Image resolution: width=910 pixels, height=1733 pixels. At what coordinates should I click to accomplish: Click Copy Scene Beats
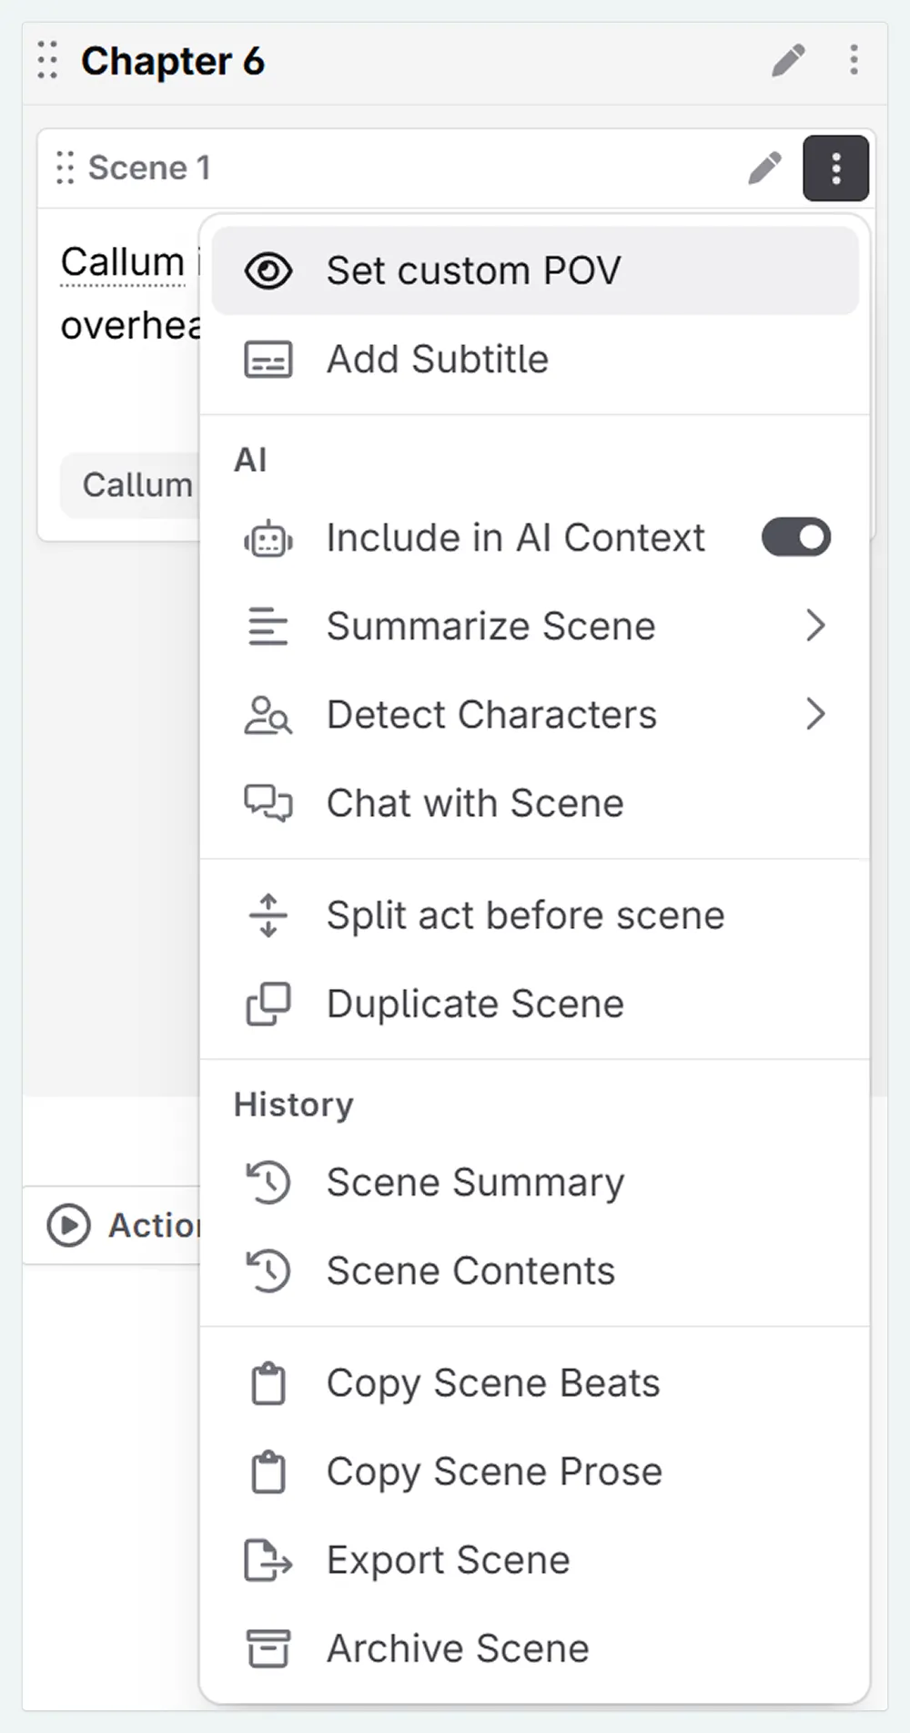coord(492,1382)
